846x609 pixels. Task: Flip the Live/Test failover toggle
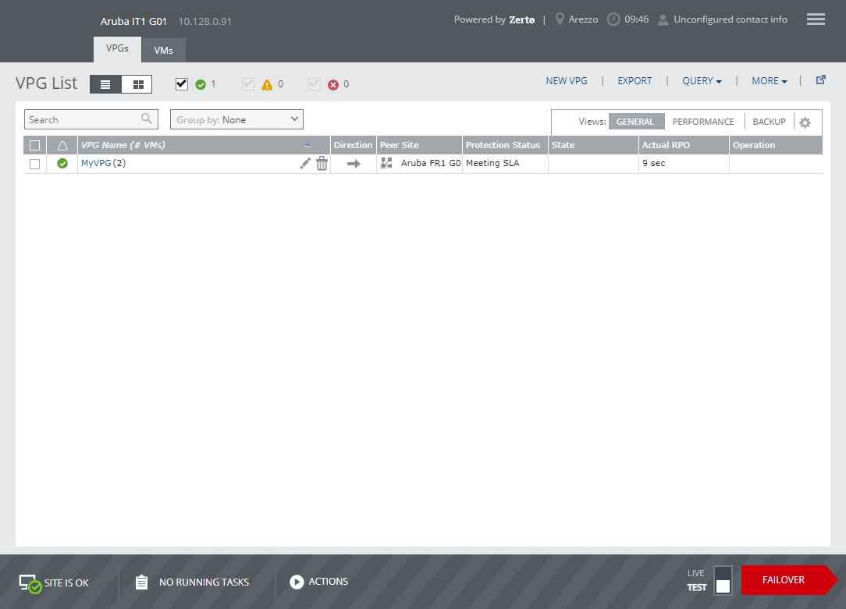click(x=723, y=580)
